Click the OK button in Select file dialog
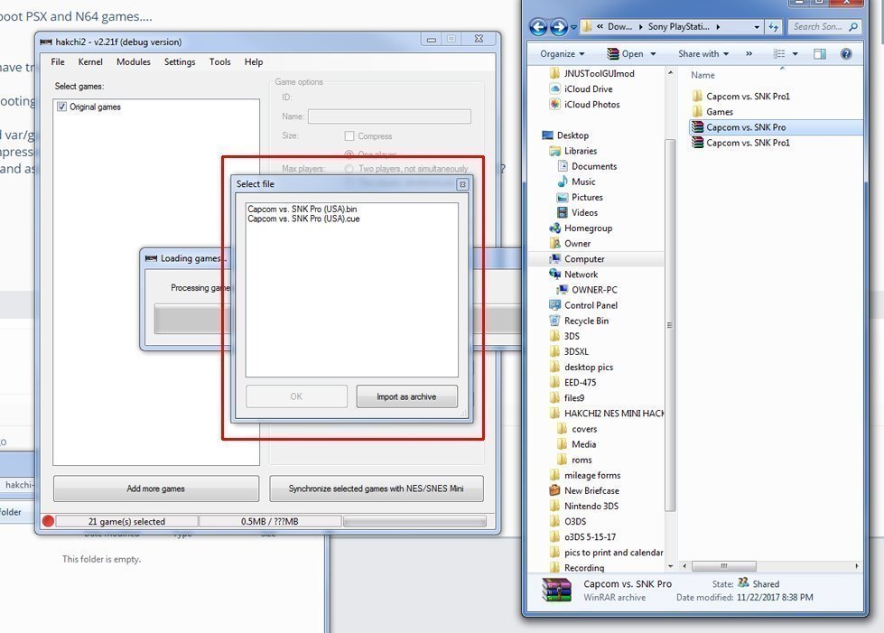The image size is (884, 633). [296, 396]
